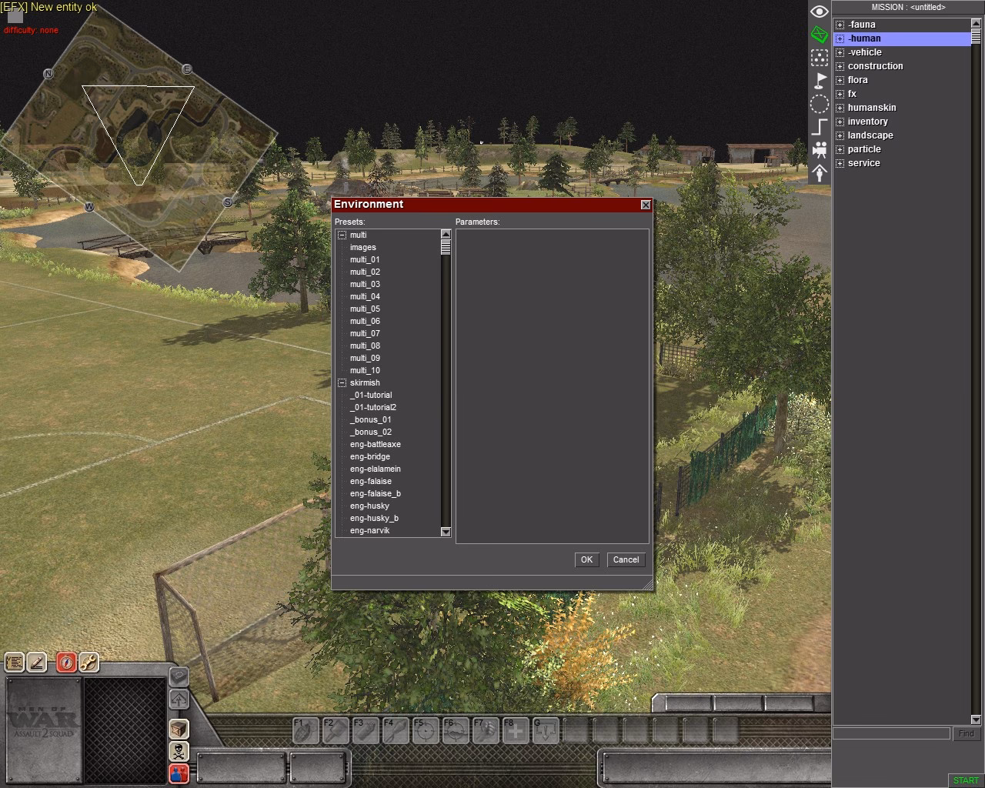Close the Environment dialog window
Image resolution: width=985 pixels, height=788 pixels.
[646, 205]
